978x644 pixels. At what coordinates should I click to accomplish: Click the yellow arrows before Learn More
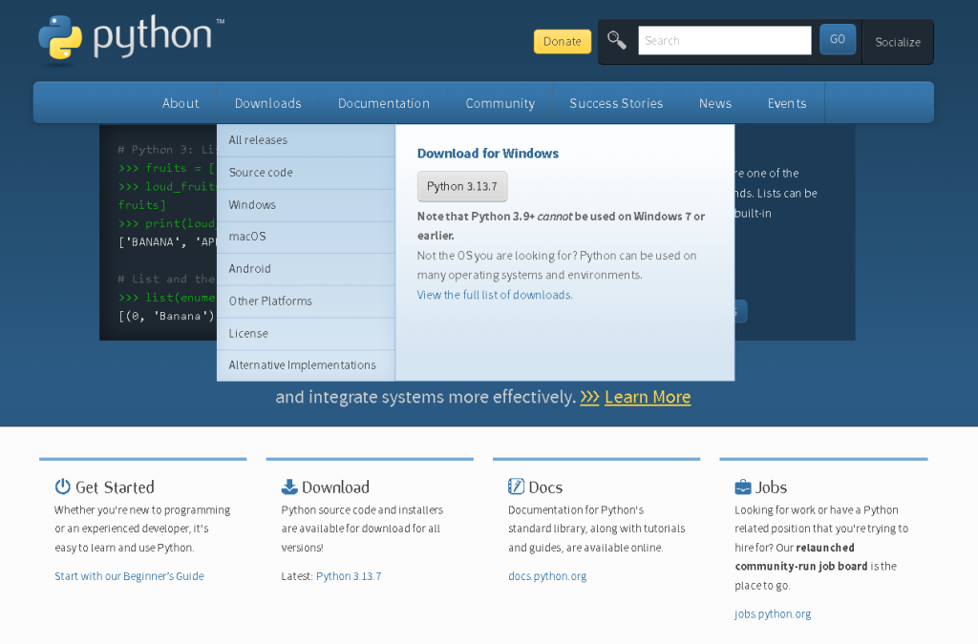click(x=589, y=397)
